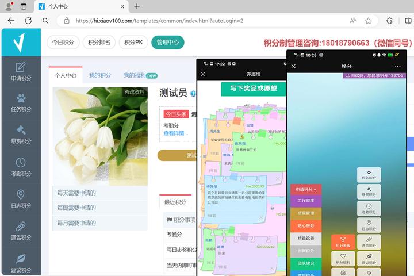Close the 个人中心 browser tab
This screenshot has width=414, height=276.
tap(122, 6)
